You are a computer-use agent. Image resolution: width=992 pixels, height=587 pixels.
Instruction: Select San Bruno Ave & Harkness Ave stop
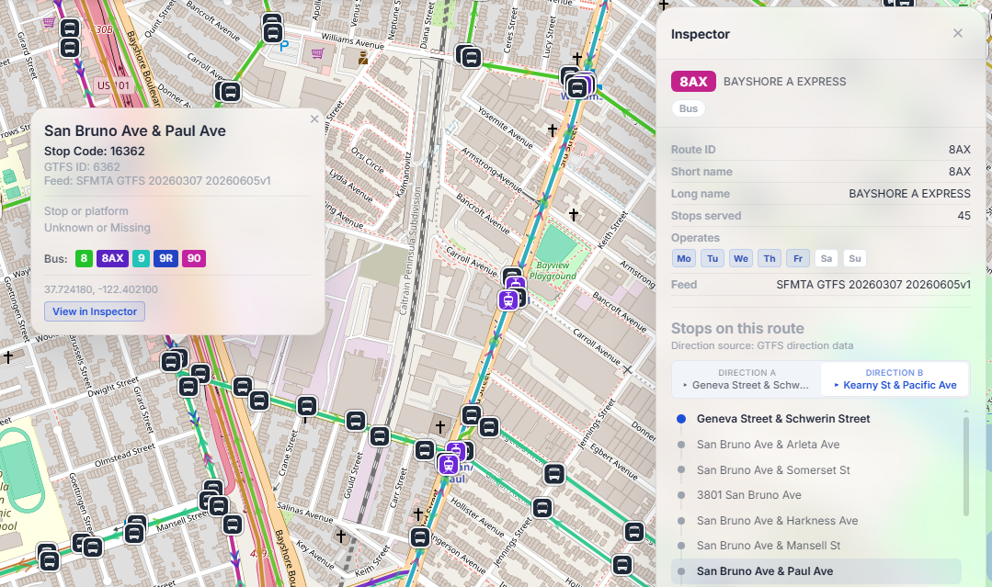point(816,521)
